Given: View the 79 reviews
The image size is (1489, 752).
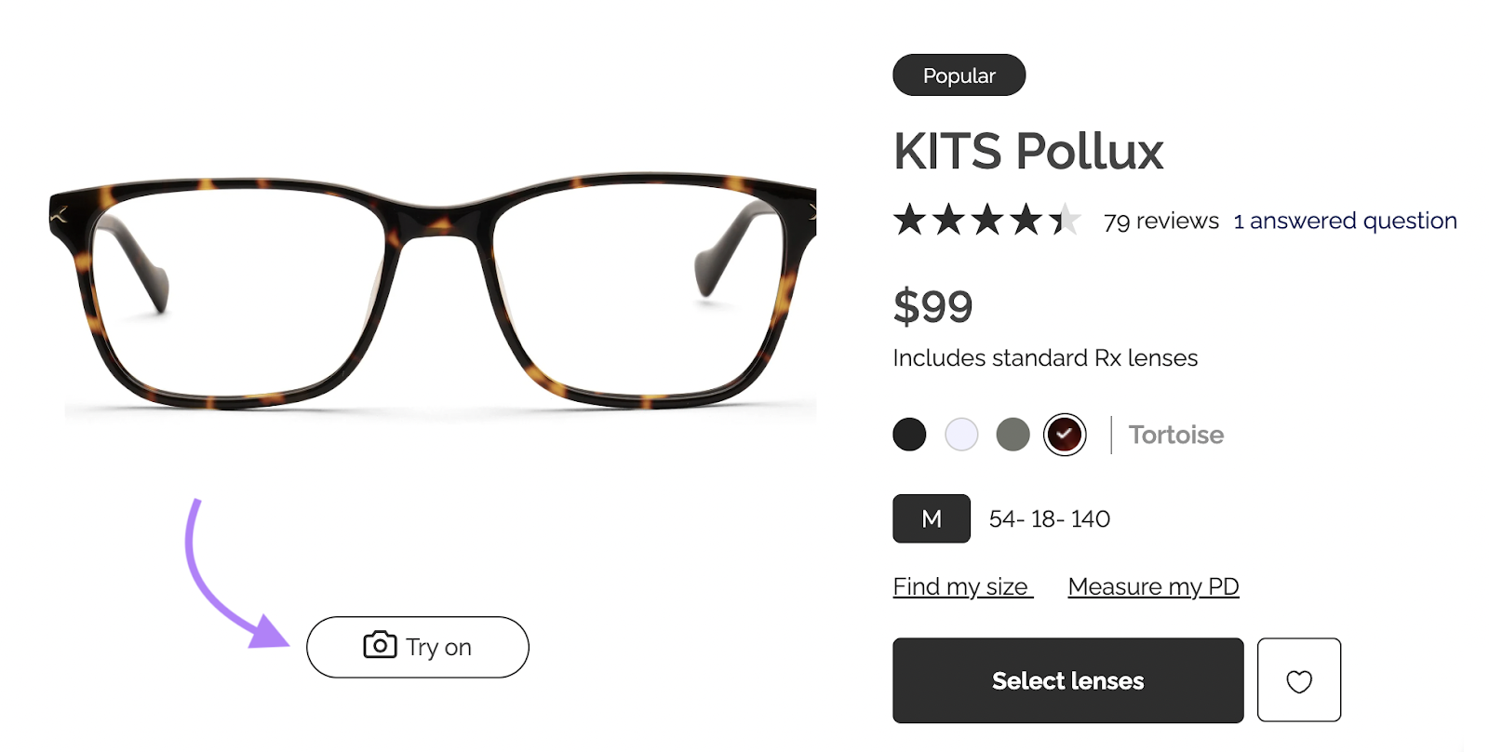Looking at the screenshot, I should (1160, 221).
